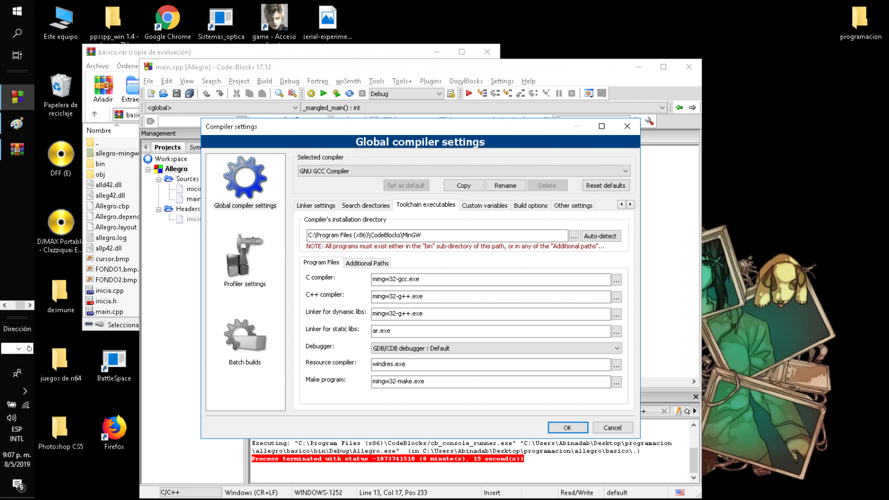Click the Break debugger pause icon

point(559,94)
